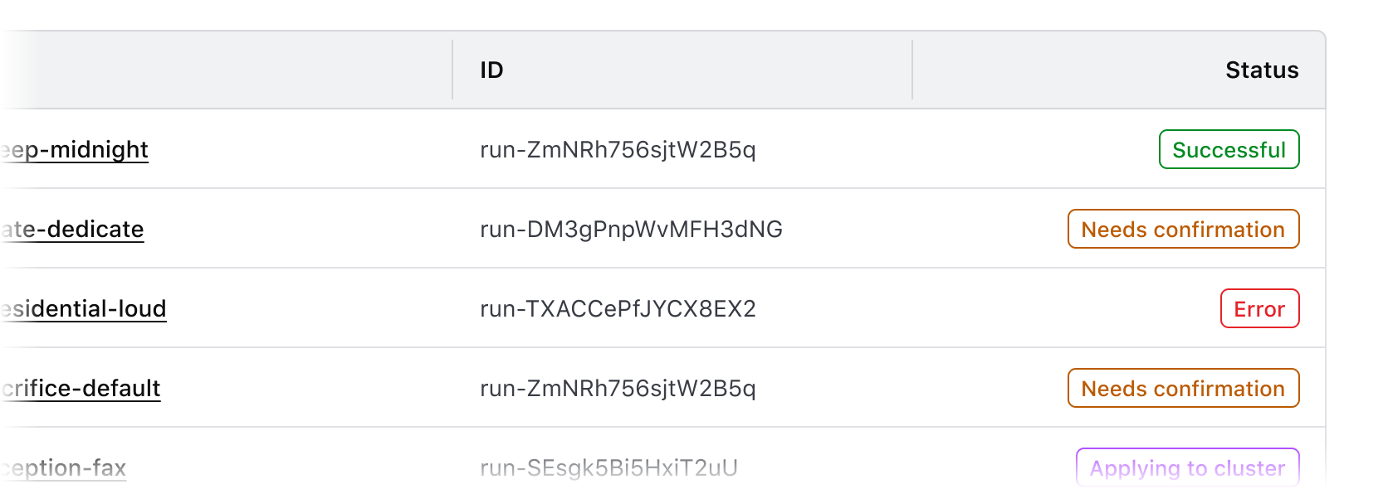
Task: Open the 'esidential-loud' run link
Action: [x=85, y=309]
